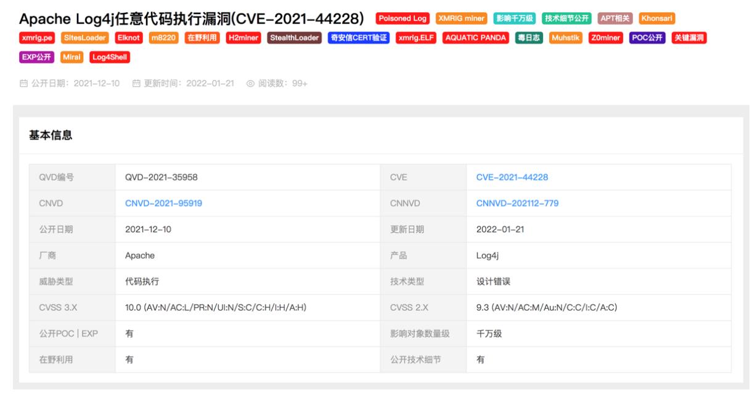Click the calendar icon before 更新时间

pyautogui.click(x=136, y=85)
